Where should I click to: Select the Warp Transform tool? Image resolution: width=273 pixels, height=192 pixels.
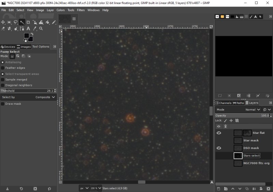41,22
